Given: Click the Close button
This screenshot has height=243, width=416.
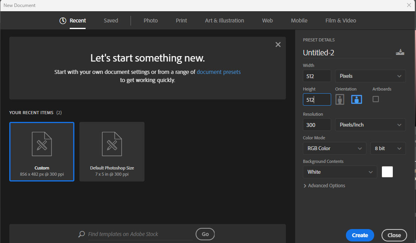Looking at the screenshot, I should point(394,235).
